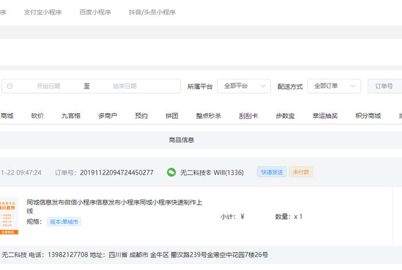Screen dimensions: 402x270
Task: Click the 所属平台 label
Action: click(200, 87)
